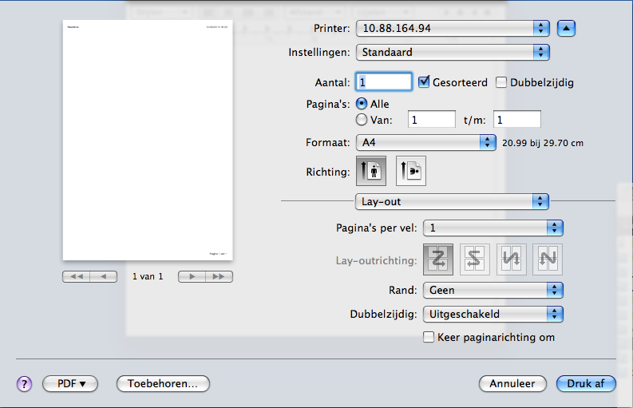Open the PDF menu button
The height and width of the screenshot is (408, 633).
click(70, 383)
